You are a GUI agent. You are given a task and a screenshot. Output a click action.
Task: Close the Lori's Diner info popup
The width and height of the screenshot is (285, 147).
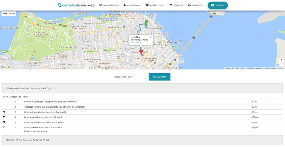(151, 37)
